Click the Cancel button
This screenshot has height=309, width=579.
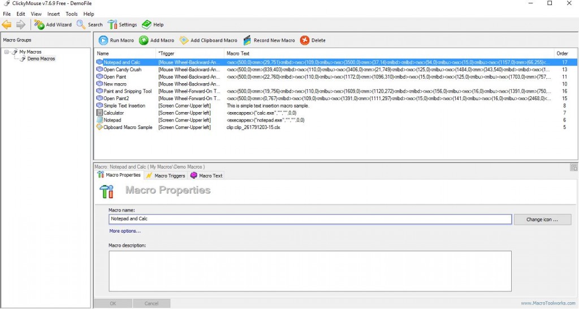coord(152,303)
